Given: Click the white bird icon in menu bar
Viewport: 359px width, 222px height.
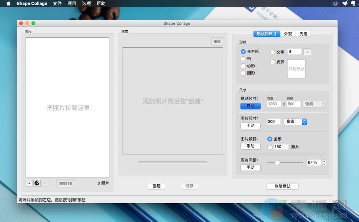Looking at the screenshot, I should 345,3.
